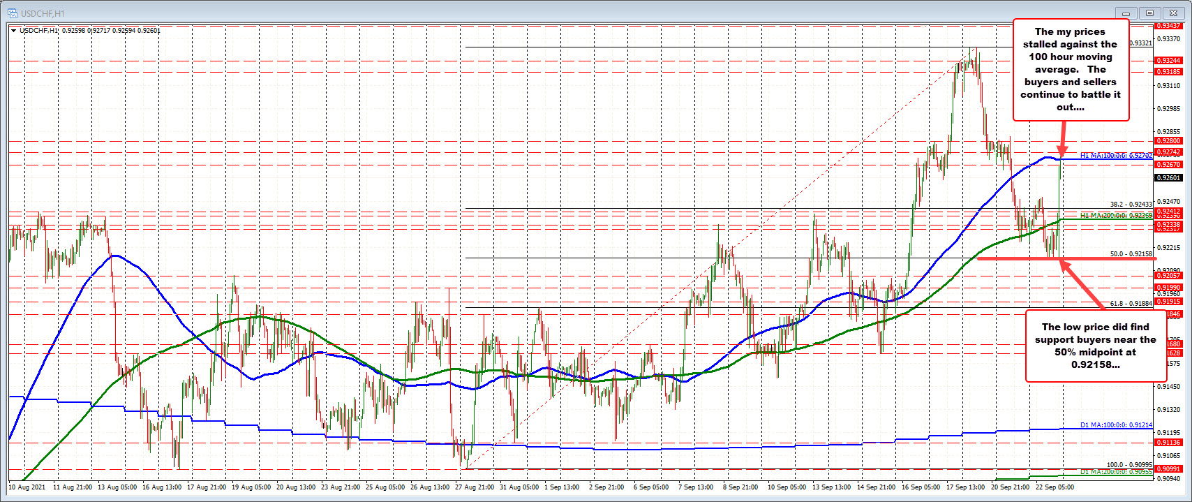
Task: Expand the USDCHF,H1 one-click trading arrow
Action: pos(15,30)
